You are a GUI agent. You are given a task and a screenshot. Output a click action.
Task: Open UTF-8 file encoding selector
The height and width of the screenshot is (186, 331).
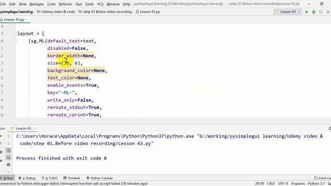(283, 183)
